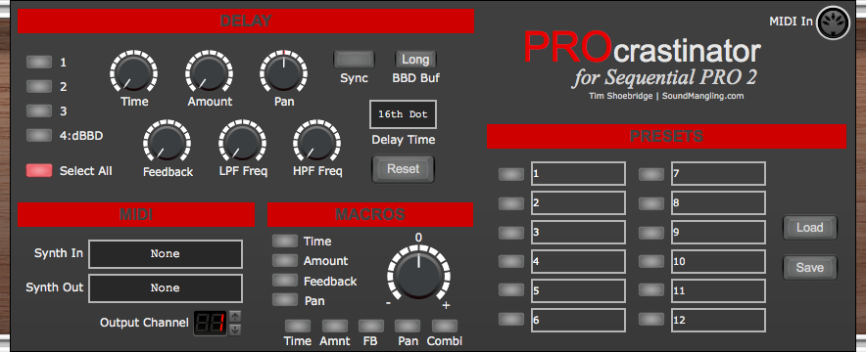Screen dimensions: 866x352
Task: Select preset slot 2 button
Action: pyautogui.click(x=511, y=203)
